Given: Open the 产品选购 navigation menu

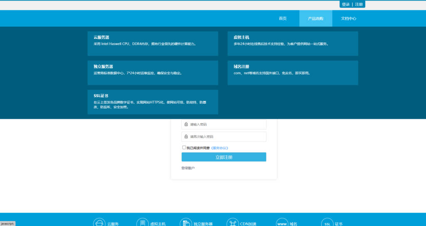Looking at the screenshot, I should [x=316, y=18].
